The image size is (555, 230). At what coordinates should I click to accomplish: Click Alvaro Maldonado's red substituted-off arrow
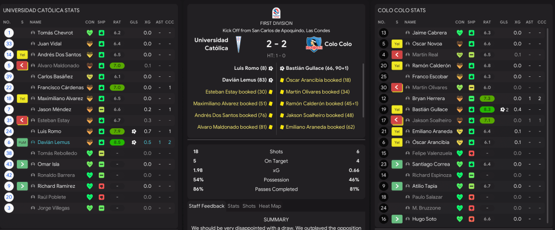23,65
